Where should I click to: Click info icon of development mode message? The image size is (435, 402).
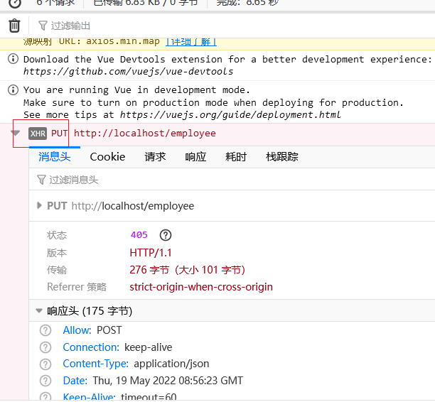tap(13, 89)
